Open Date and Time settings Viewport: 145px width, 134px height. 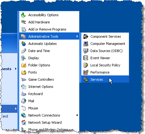49,51
